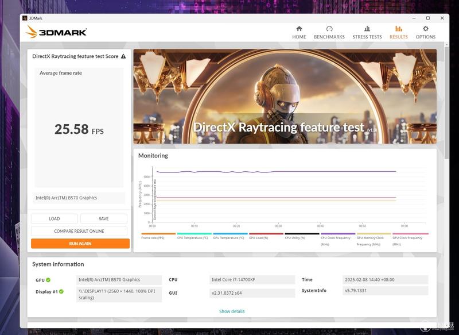The image size is (459, 335).
Task: Click the 3DMark logo in the header
Action: pyautogui.click(x=56, y=32)
